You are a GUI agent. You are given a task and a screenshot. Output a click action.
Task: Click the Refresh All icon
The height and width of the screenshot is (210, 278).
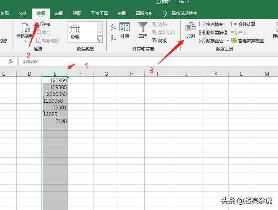pos(25,27)
